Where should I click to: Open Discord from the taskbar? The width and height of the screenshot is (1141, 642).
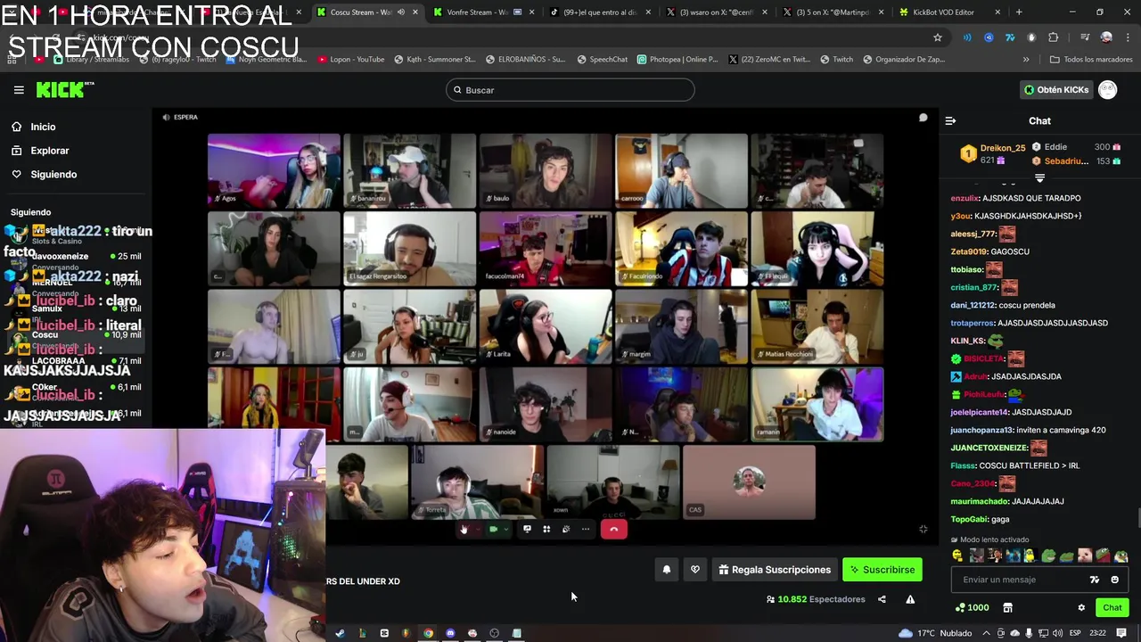point(450,633)
